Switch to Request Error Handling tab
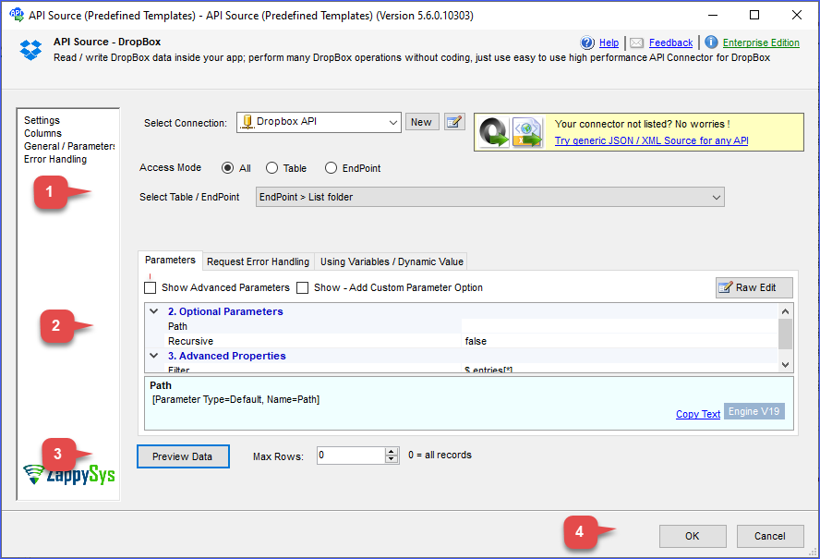 coord(259,261)
